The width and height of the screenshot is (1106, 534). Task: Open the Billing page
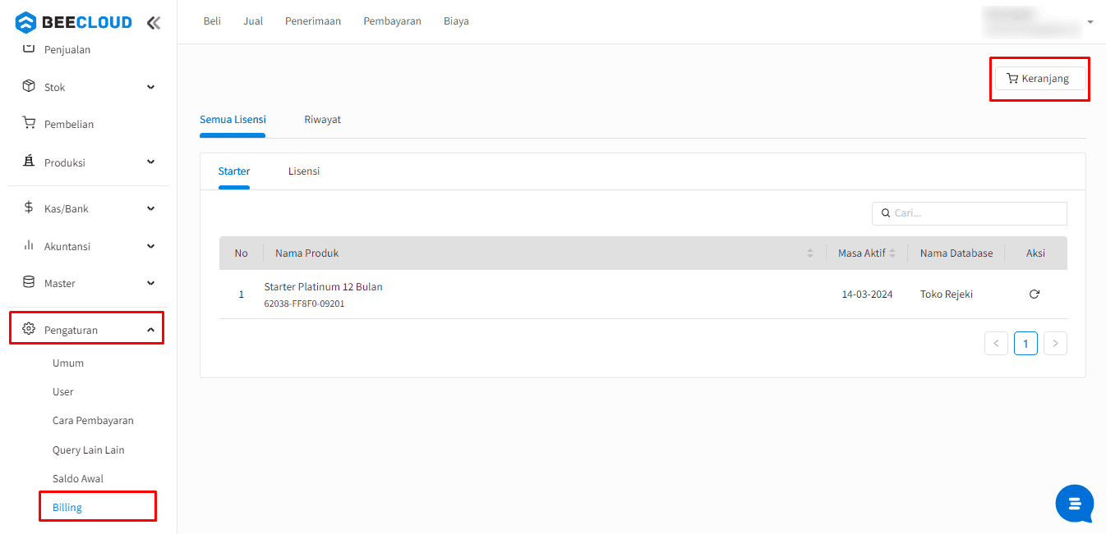coord(67,508)
